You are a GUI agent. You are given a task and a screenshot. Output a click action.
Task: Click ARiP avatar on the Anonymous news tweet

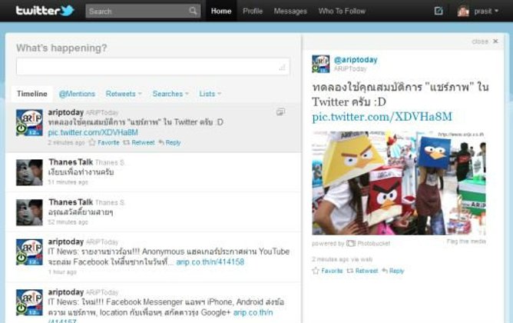coord(29,252)
